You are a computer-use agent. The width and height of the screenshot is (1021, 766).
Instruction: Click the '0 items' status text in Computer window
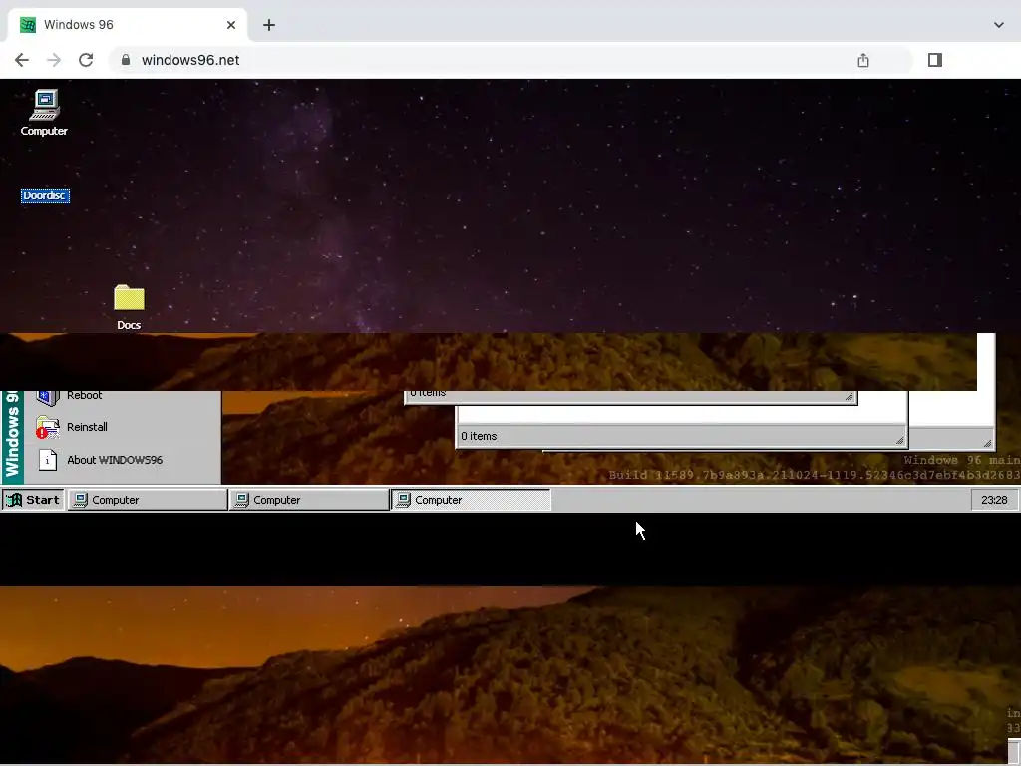(479, 437)
